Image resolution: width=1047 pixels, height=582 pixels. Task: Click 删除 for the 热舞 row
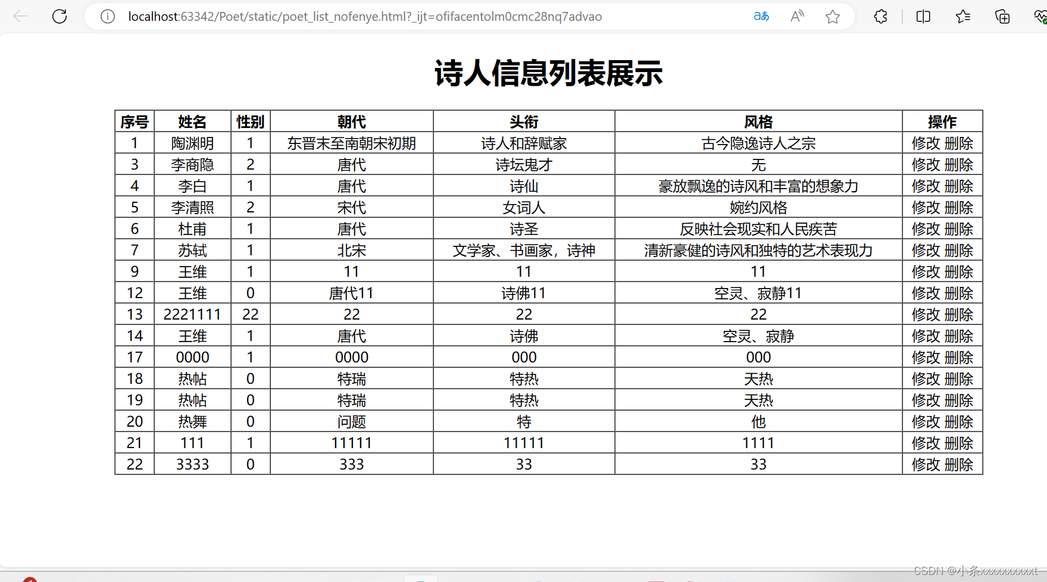[959, 422]
